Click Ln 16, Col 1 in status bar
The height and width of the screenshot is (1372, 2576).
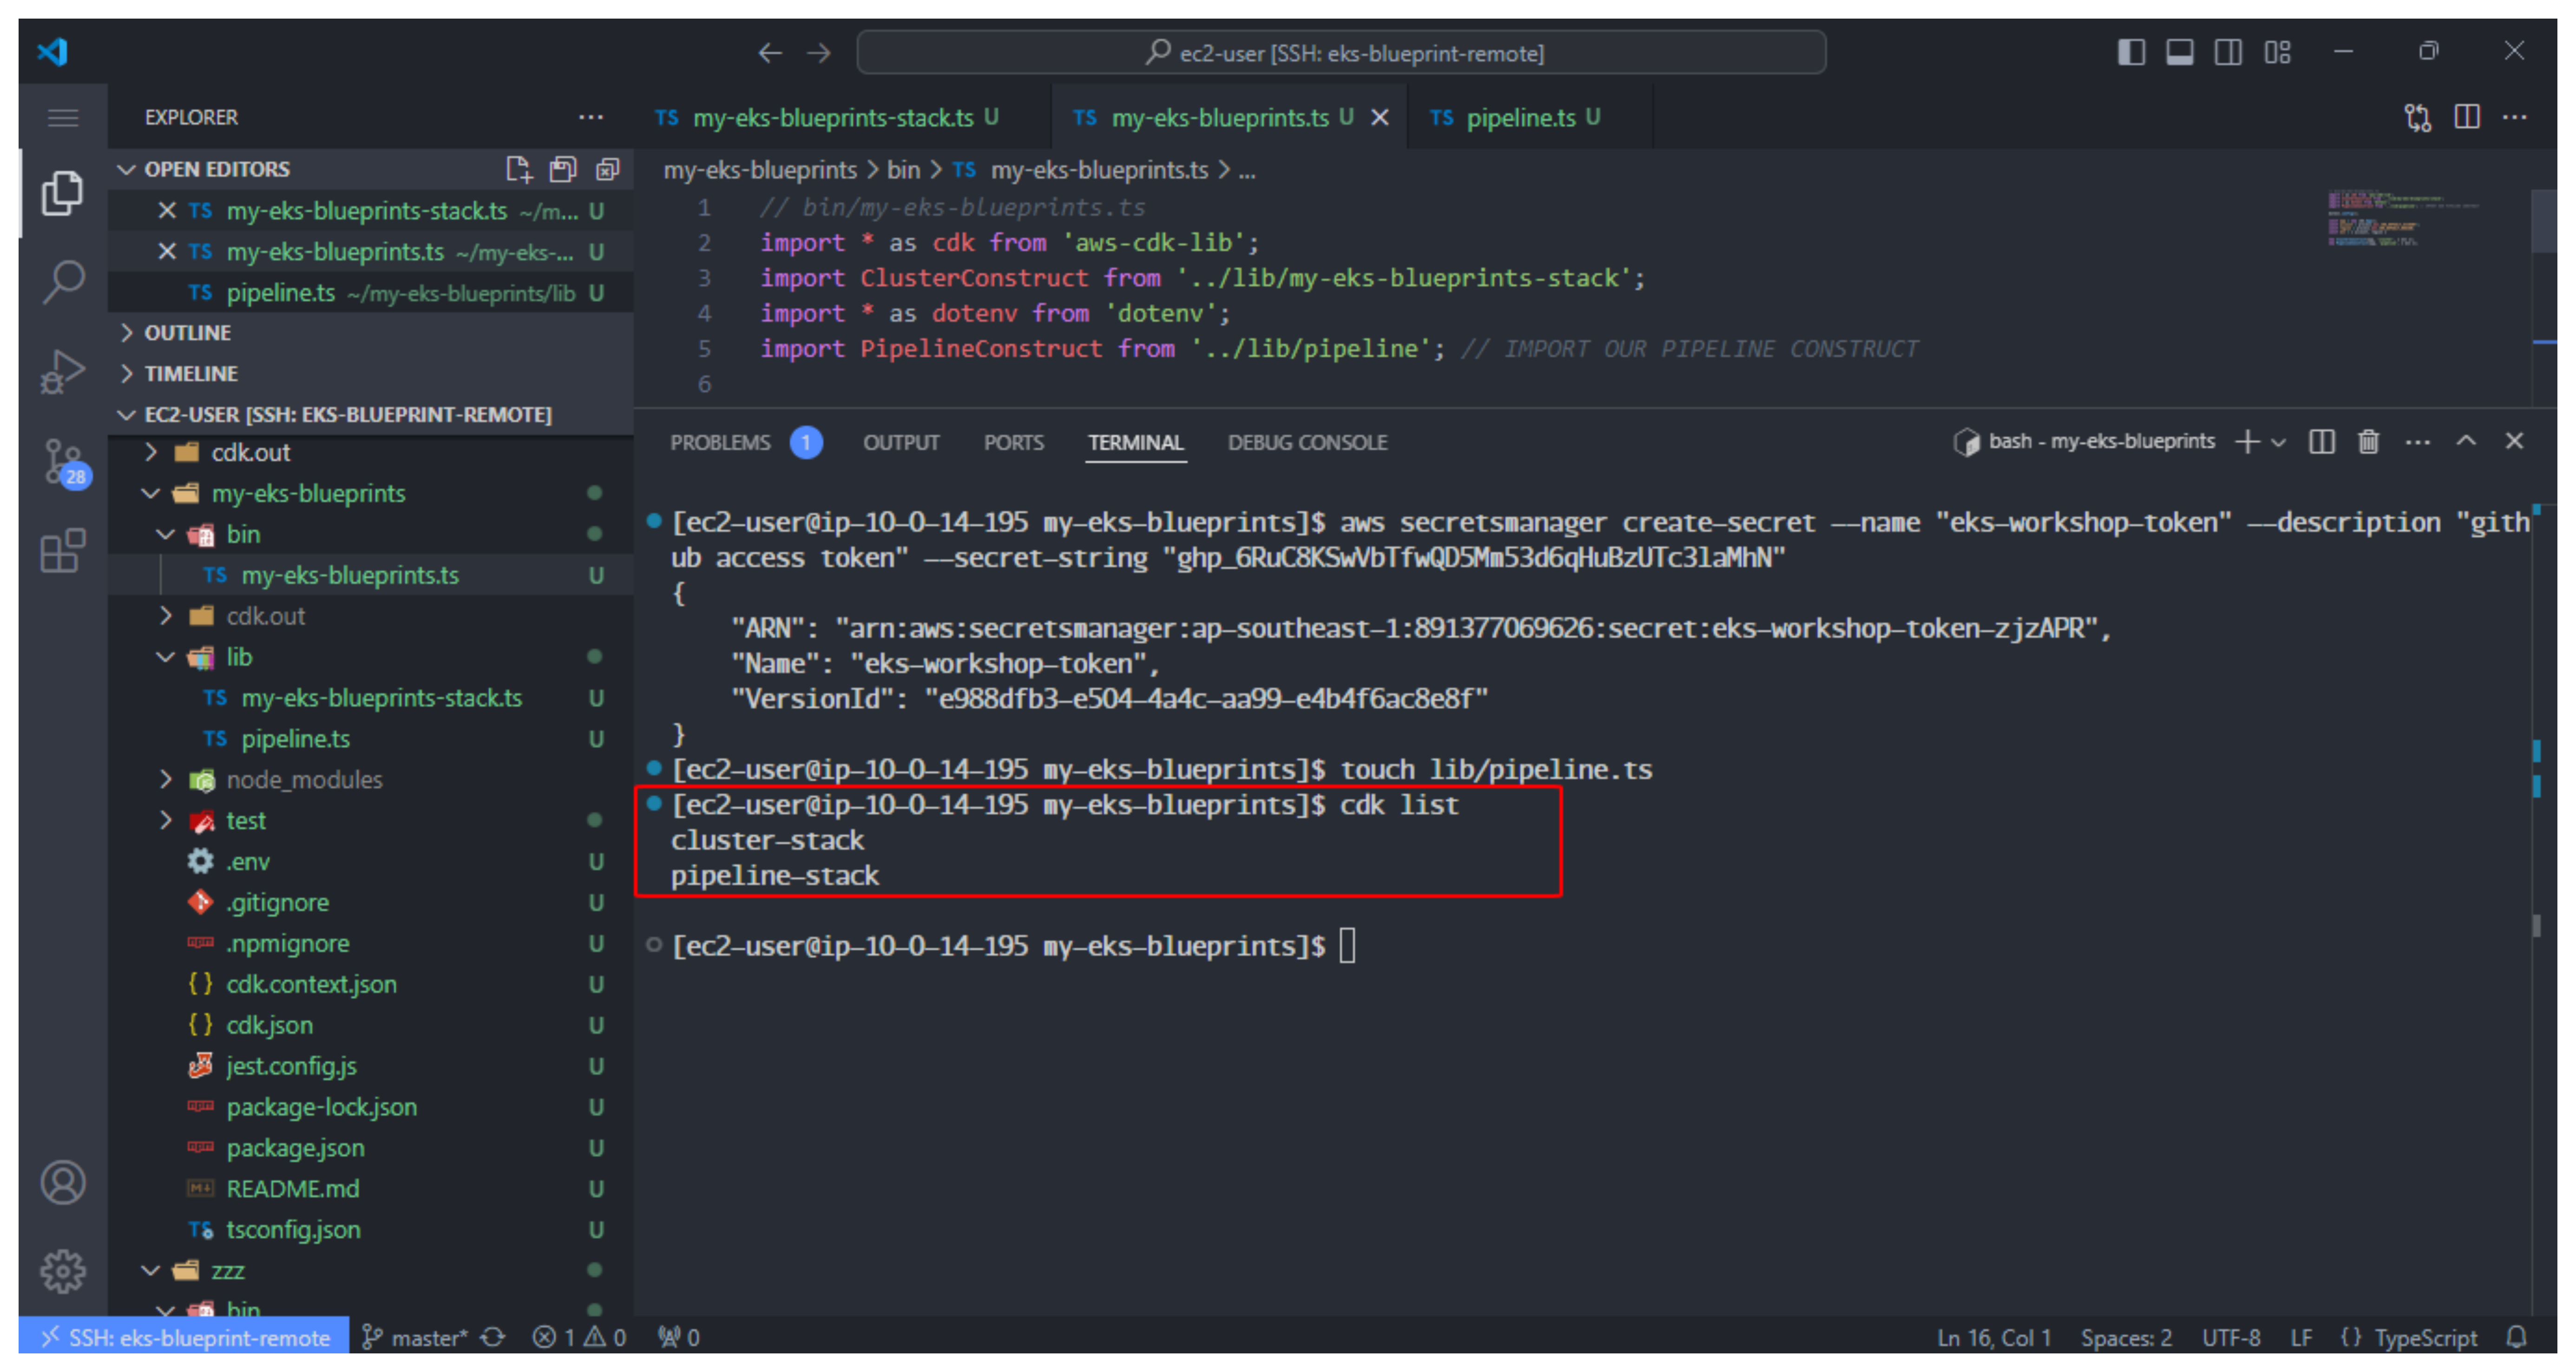pos(1994,1337)
